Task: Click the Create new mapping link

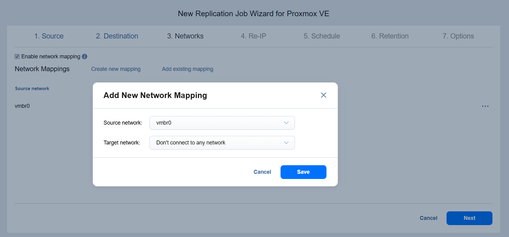Action: pyautogui.click(x=116, y=69)
